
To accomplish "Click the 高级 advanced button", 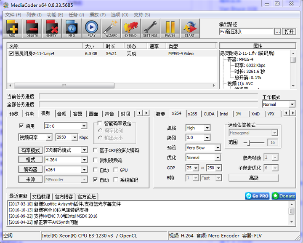I will [x=254, y=178].
